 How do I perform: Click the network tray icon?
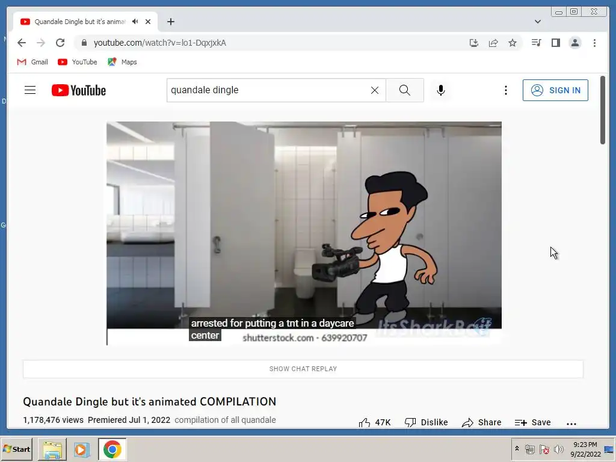point(529,449)
